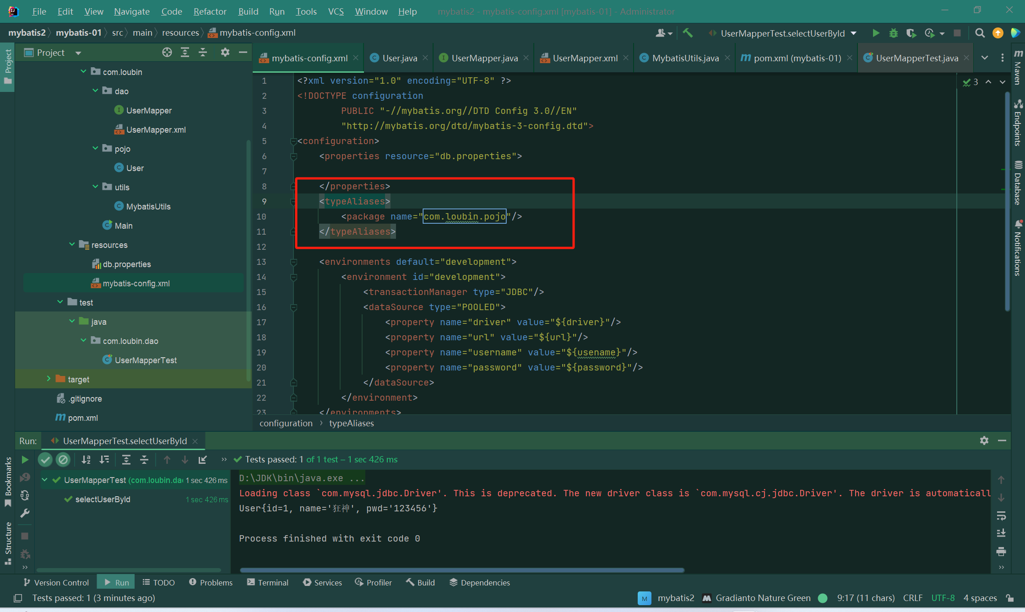Viewport: 1025px width, 612px height.
Task: Click console horizontal scrollbar
Action: (x=461, y=570)
